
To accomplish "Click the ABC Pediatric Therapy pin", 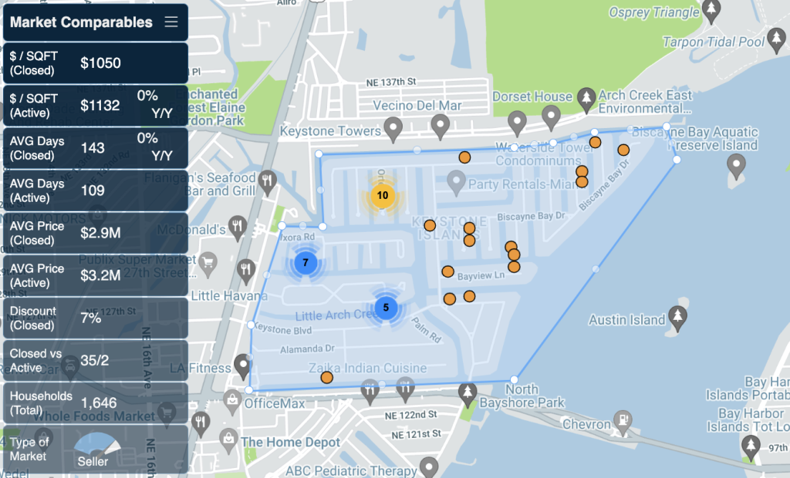I will tap(429, 467).
